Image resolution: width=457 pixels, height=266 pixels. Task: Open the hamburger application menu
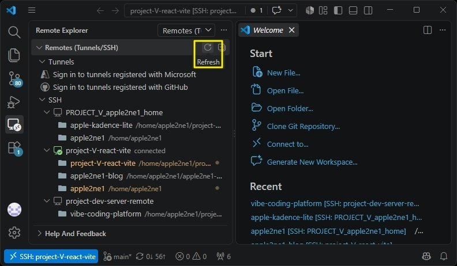click(x=32, y=10)
